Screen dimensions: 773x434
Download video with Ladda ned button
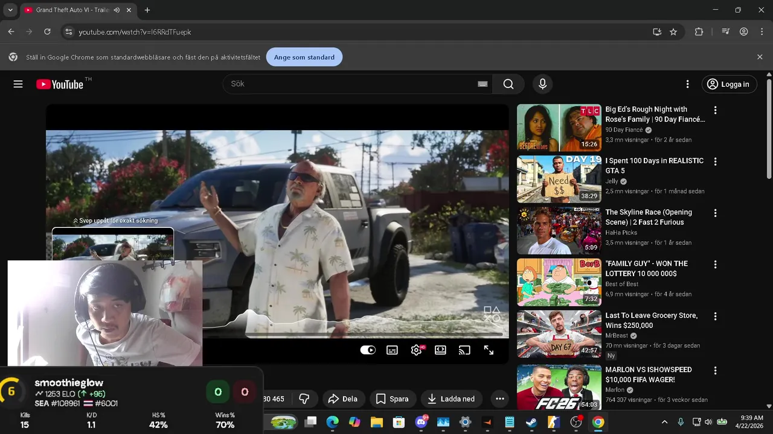[451, 398]
